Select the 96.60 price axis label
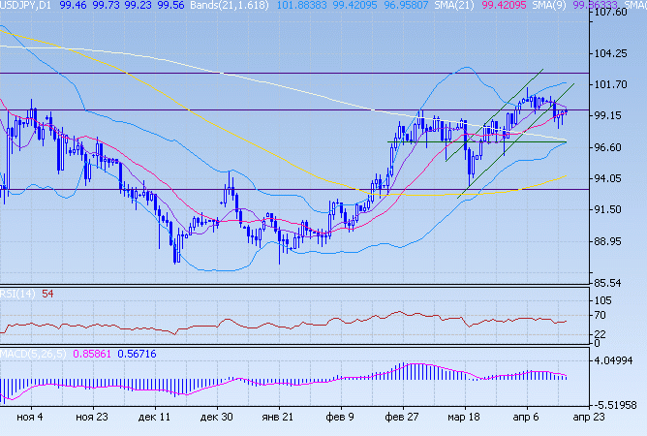 pos(615,147)
